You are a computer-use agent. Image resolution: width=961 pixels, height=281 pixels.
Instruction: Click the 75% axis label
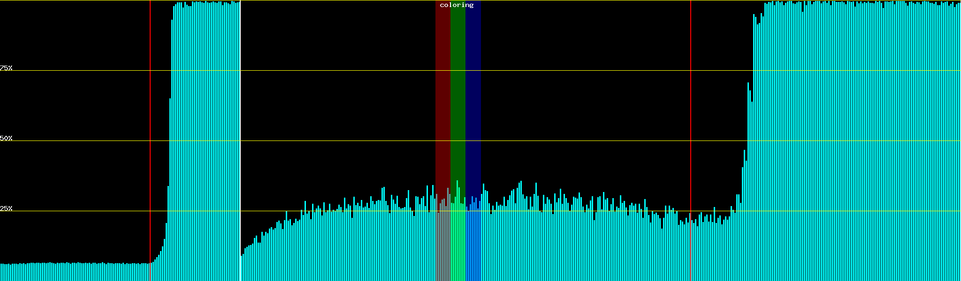[6, 68]
